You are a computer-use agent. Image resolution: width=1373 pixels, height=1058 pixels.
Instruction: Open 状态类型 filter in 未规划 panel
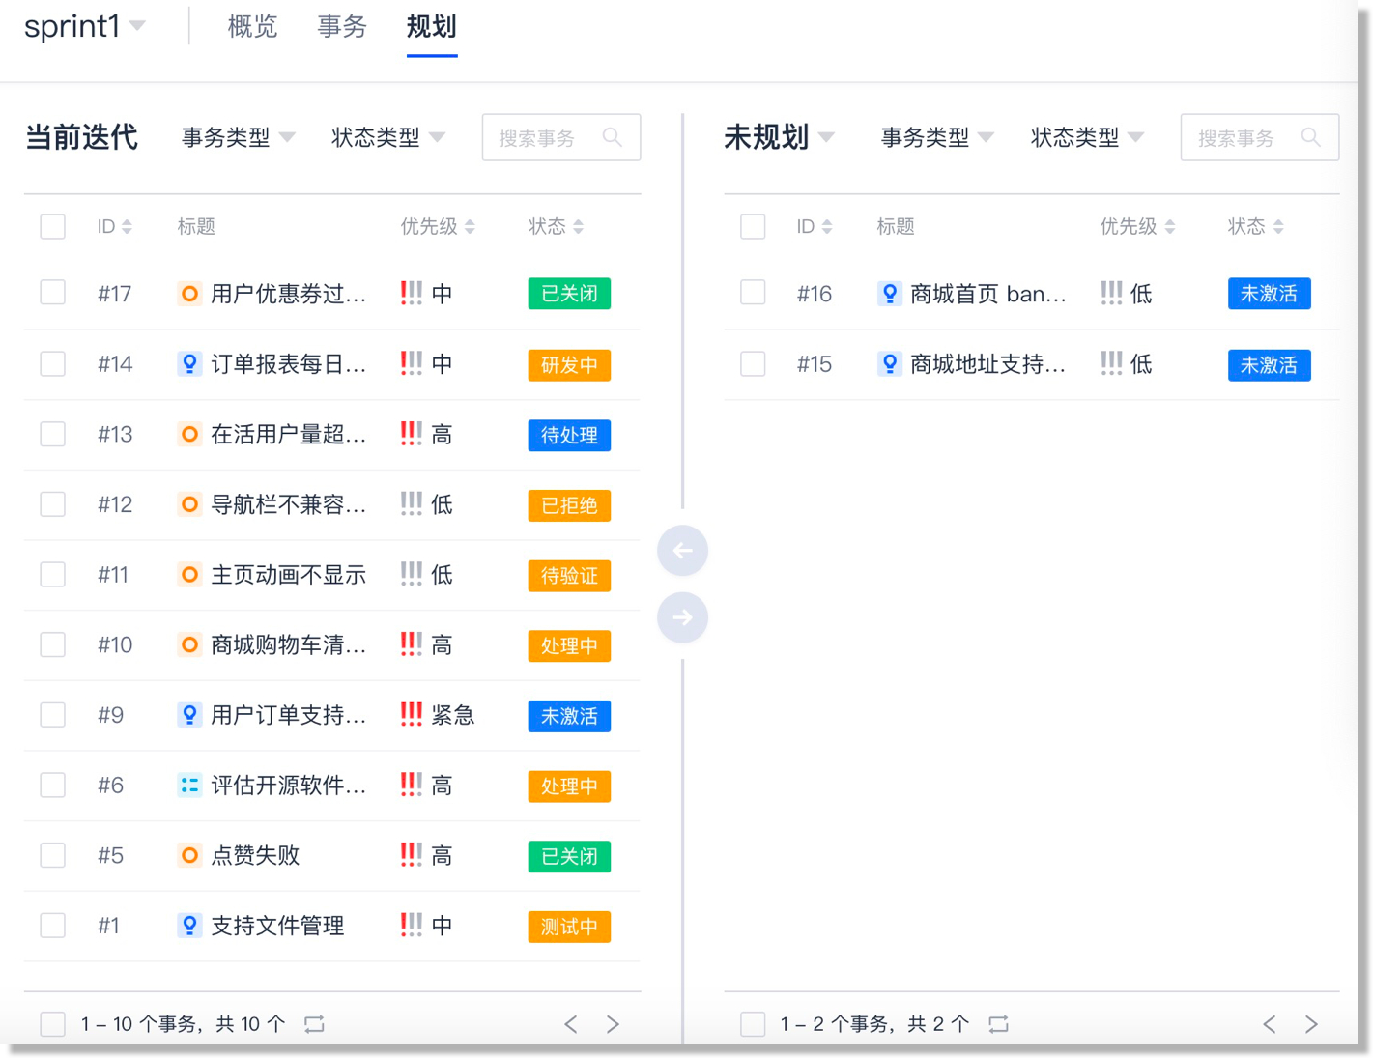(1088, 137)
